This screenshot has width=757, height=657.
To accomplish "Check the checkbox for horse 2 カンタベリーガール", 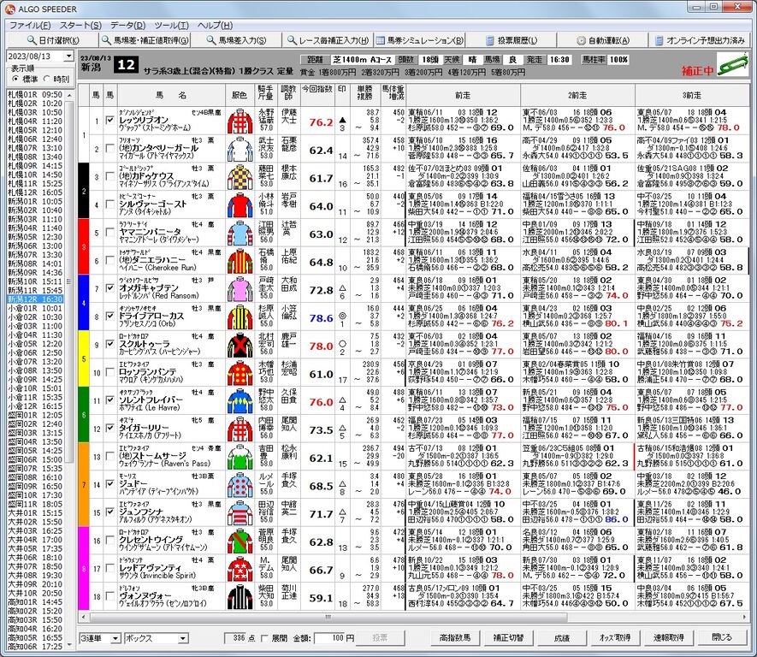I will (110, 148).
